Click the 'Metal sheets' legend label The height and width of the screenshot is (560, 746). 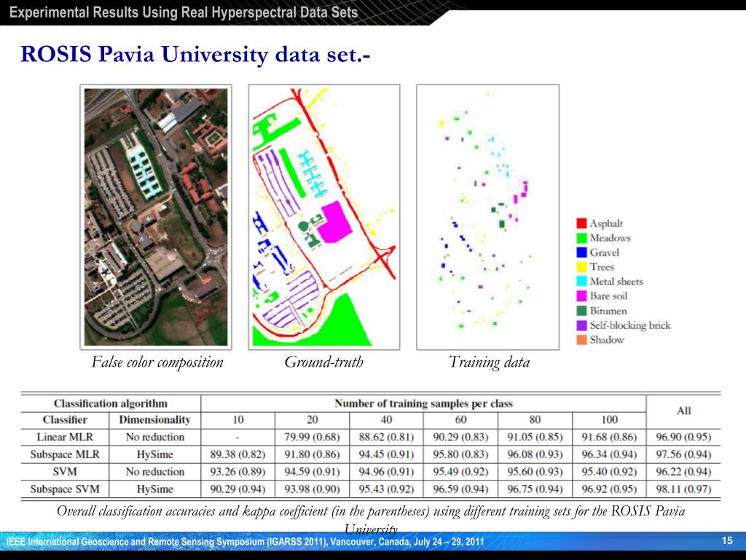click(x=616, y=281)
